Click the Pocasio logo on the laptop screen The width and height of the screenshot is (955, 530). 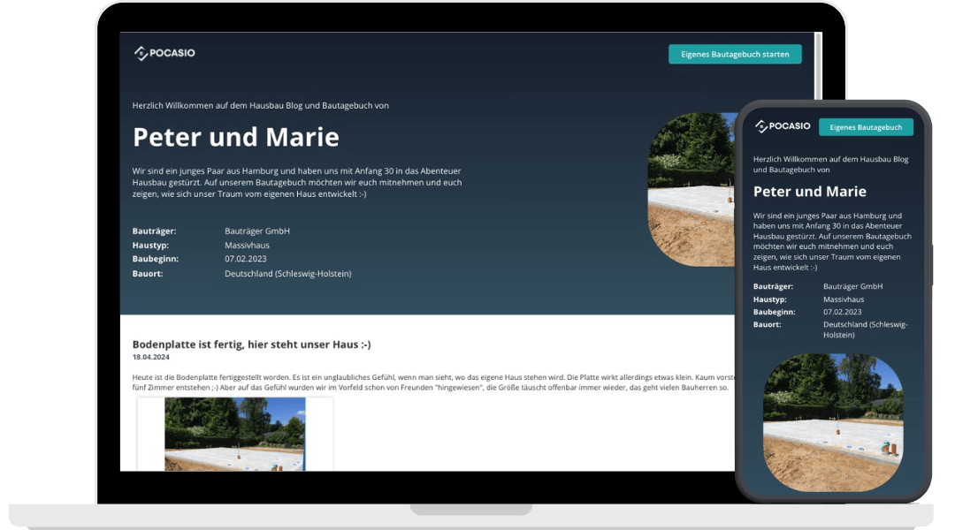click(x=164, y=53)
